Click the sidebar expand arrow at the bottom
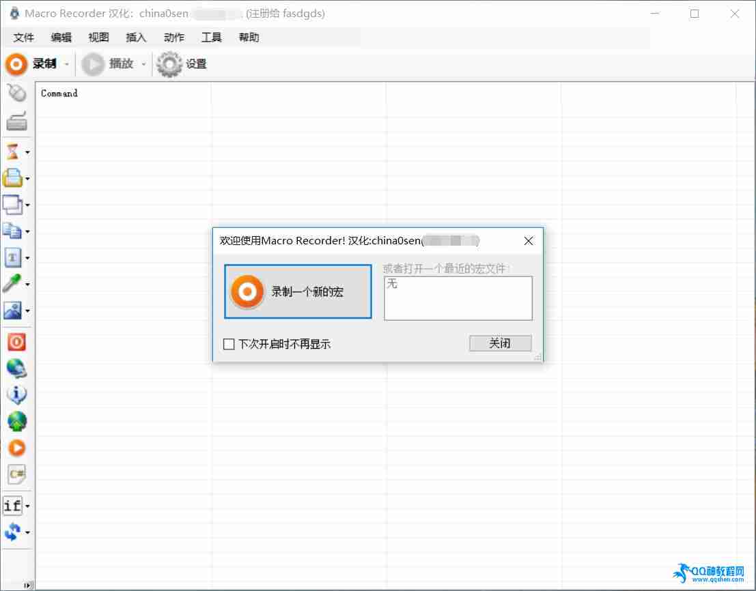 pyautogui.click(x=27, y=586)
